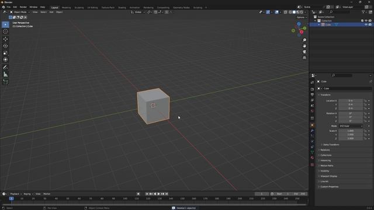Click the Scale Z value field
This screenshot has height=210, width=374.
click(x=351, y=139)
